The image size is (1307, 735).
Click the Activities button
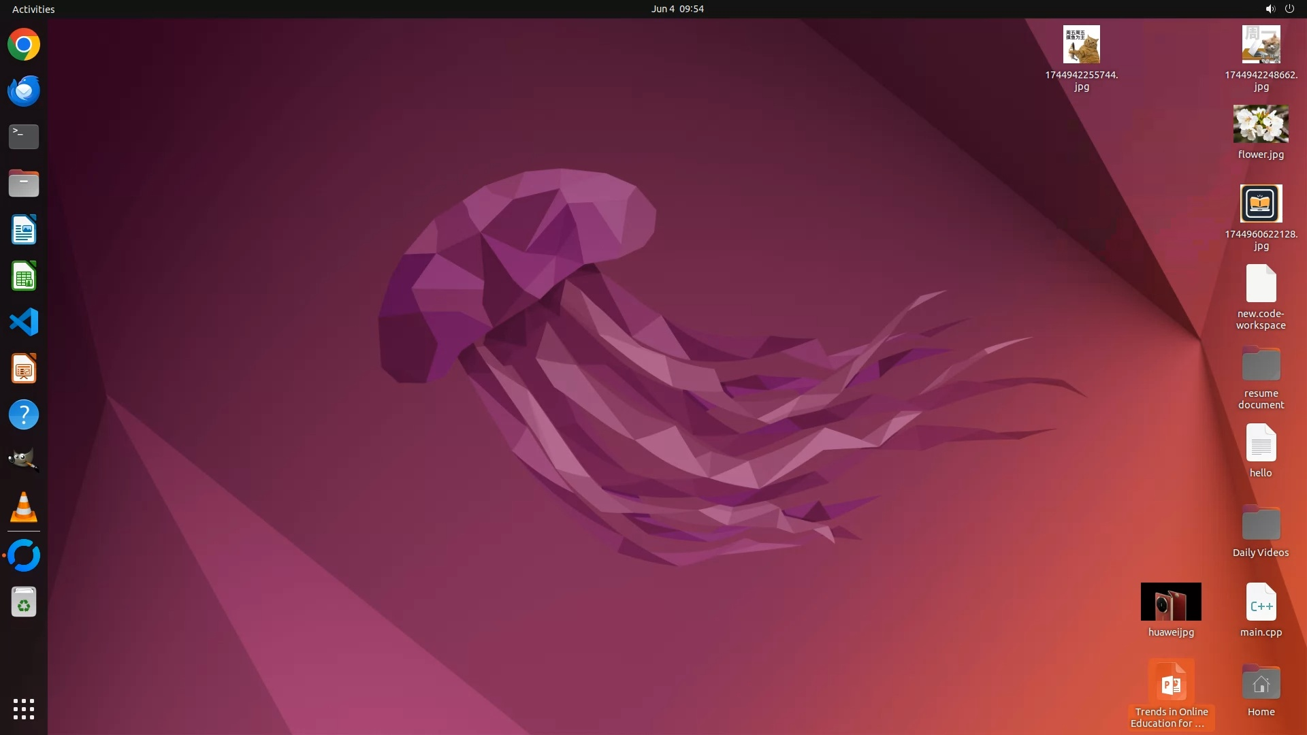pos(33,9)
